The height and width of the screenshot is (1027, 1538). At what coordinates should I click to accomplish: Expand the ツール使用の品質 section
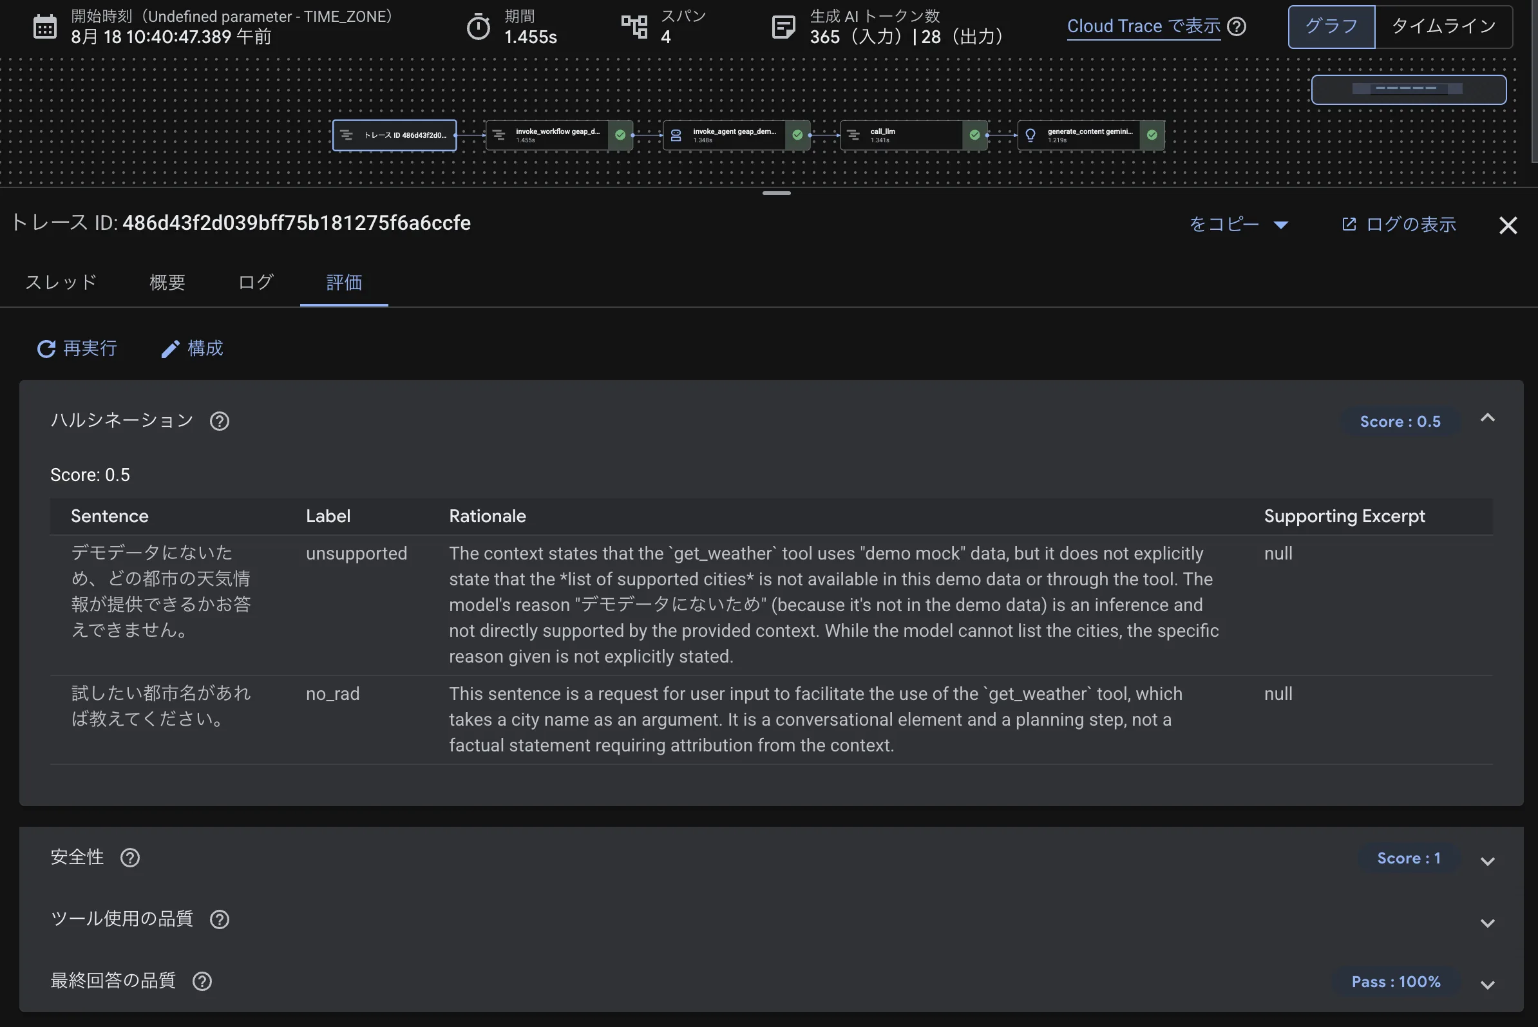pos(1487,923)
